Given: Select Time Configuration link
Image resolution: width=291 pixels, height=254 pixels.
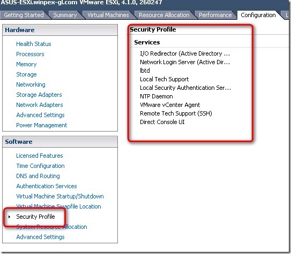Looking at the screenshot, I should pyautogui.click(x=40, y=166).
